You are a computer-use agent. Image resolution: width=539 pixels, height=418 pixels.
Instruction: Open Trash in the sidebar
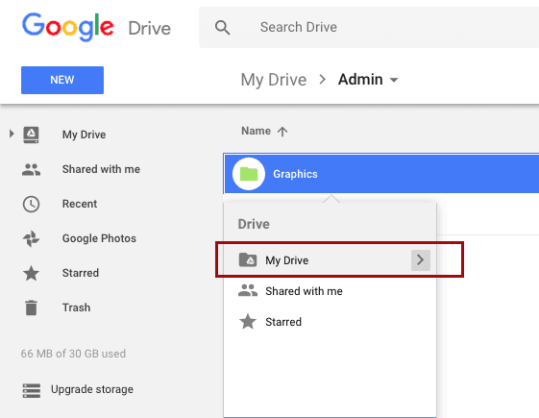pyautogui.click(x=76, y=307)
